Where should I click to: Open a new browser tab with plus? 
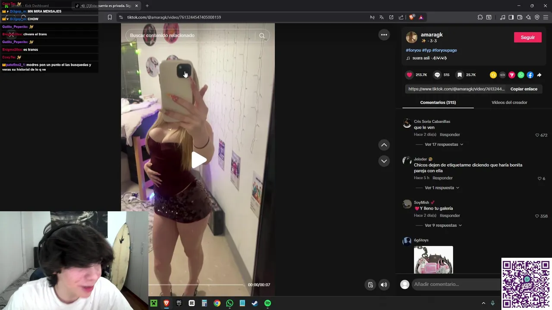[x=147, y=6]
